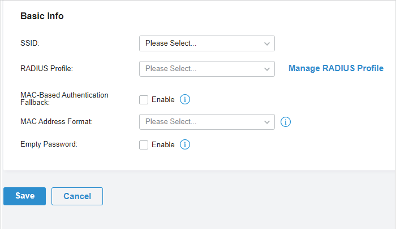The image size is (396, 229).
Task: Open the MAC Address Format dropdown
Action: tap(207, 122)
